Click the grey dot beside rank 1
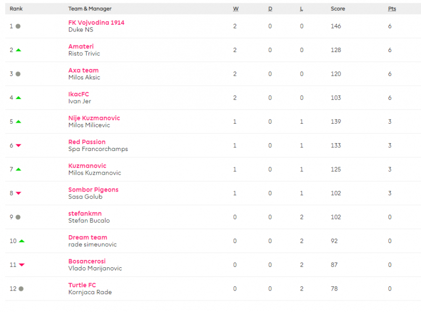 (x=18, y=26)
